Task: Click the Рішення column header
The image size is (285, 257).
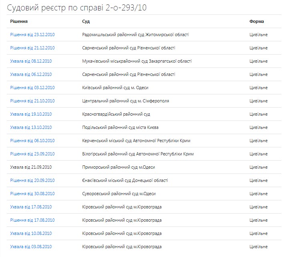Action: coord(19,21)
